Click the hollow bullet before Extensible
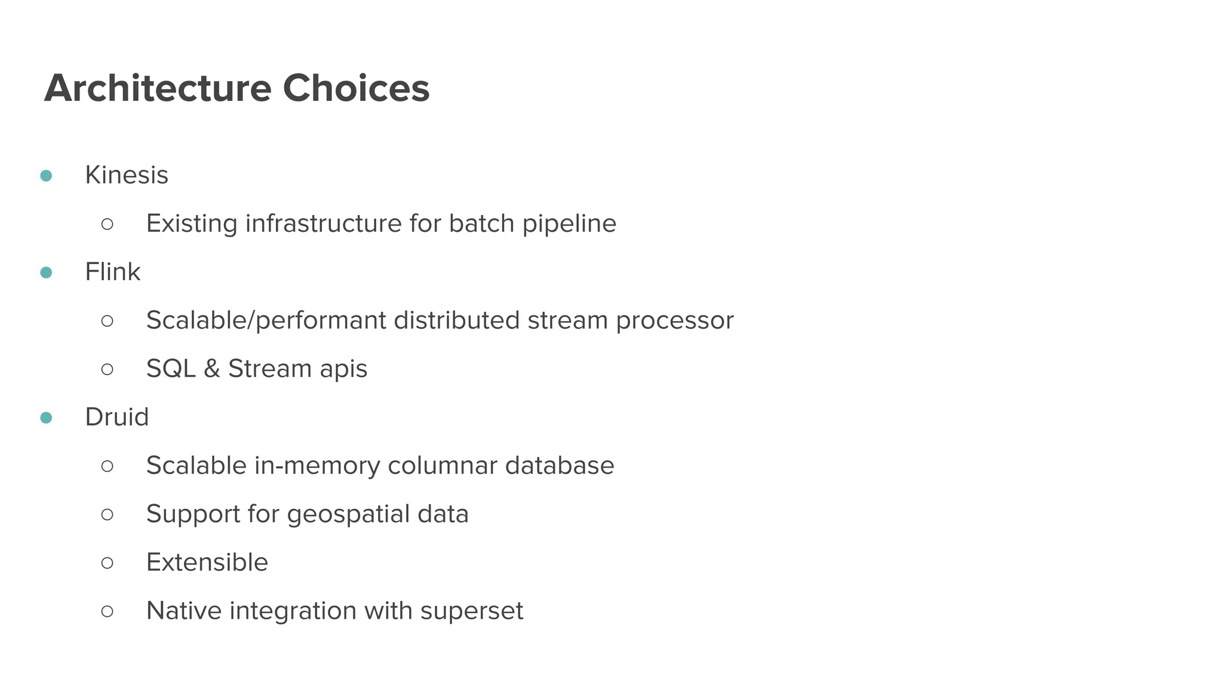Viewport: 1223px width, 688px height. coord(107,563)
